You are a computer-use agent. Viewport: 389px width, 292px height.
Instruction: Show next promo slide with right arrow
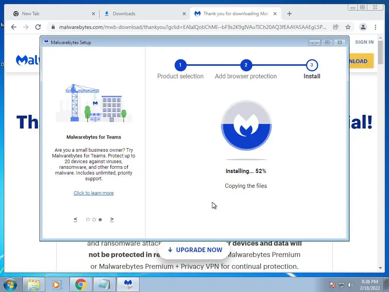click(x=112, y=219)
